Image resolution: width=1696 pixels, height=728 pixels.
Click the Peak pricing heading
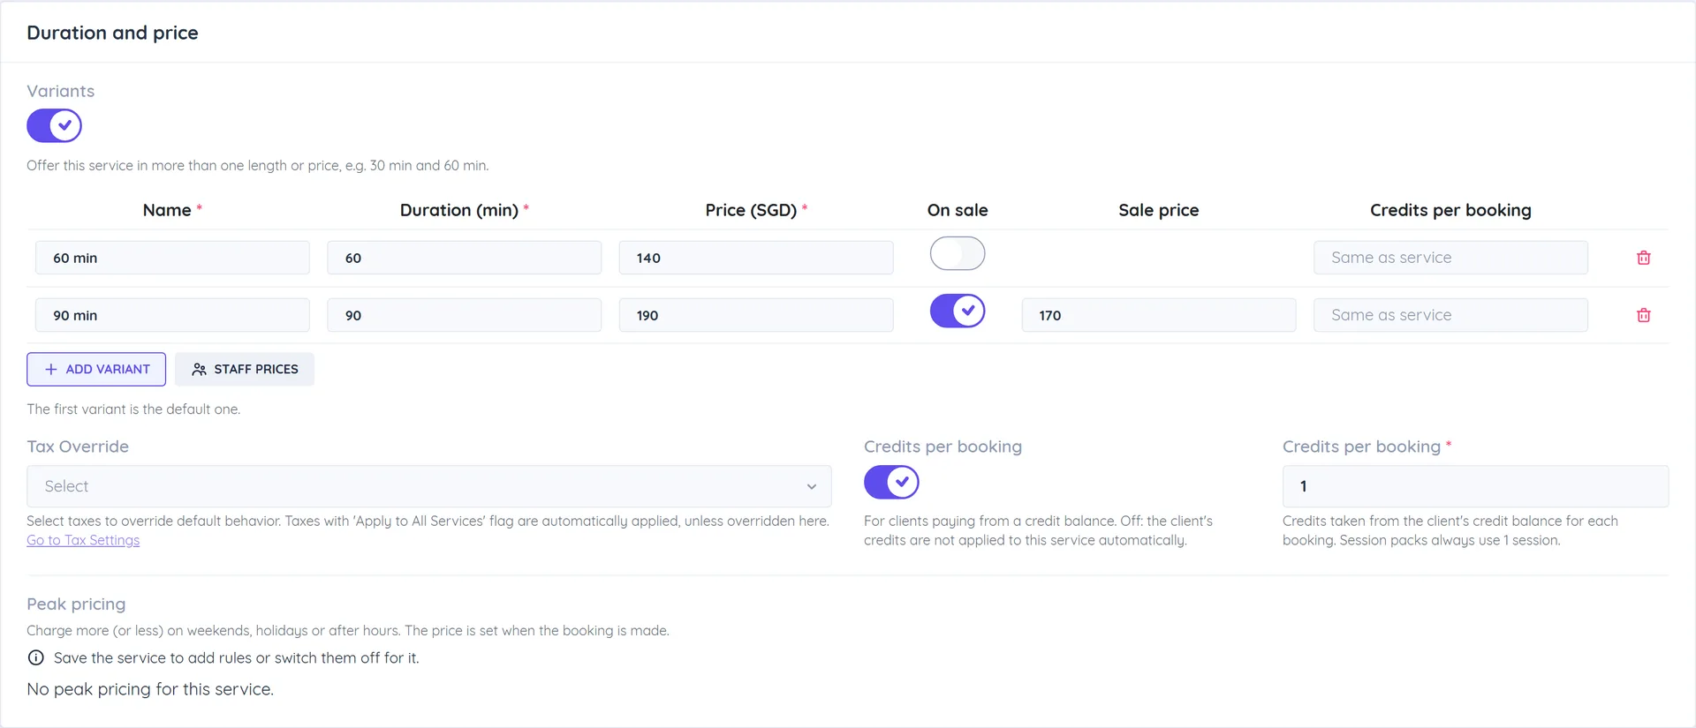coord(76,604)
